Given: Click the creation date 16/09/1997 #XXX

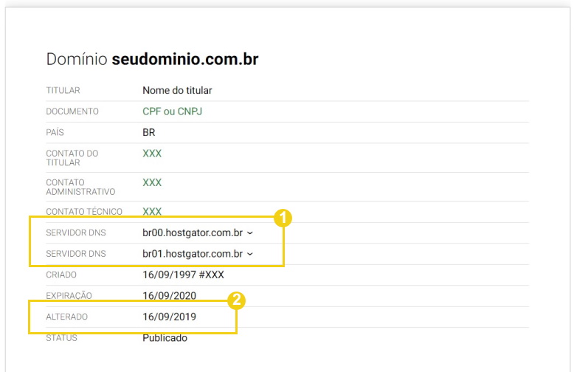Looking at the screenshot, I should pos(183,275).
